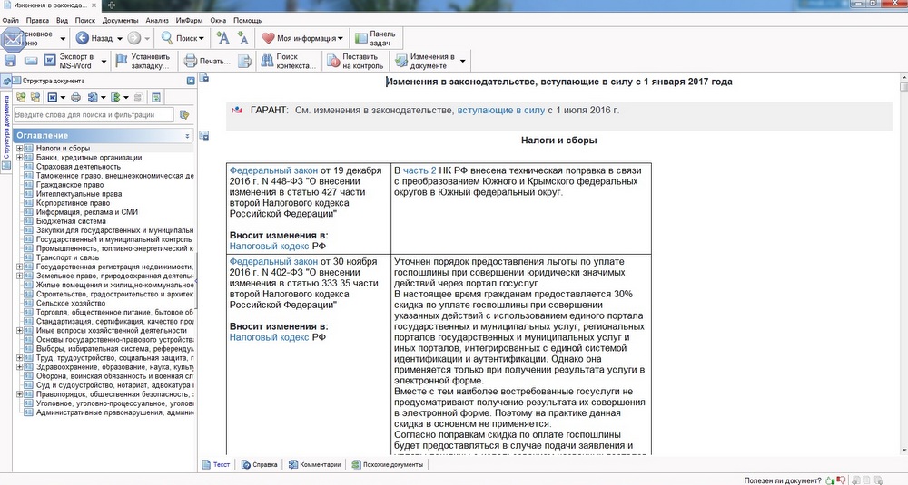Increase font size with larger A icon
The width and height of the screenshot is (908, 485).
click(x=222, y=38)
